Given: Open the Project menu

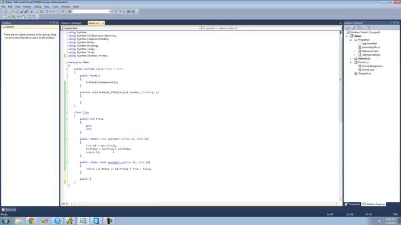Looking at the screenshot, I should tap(27, 7).
